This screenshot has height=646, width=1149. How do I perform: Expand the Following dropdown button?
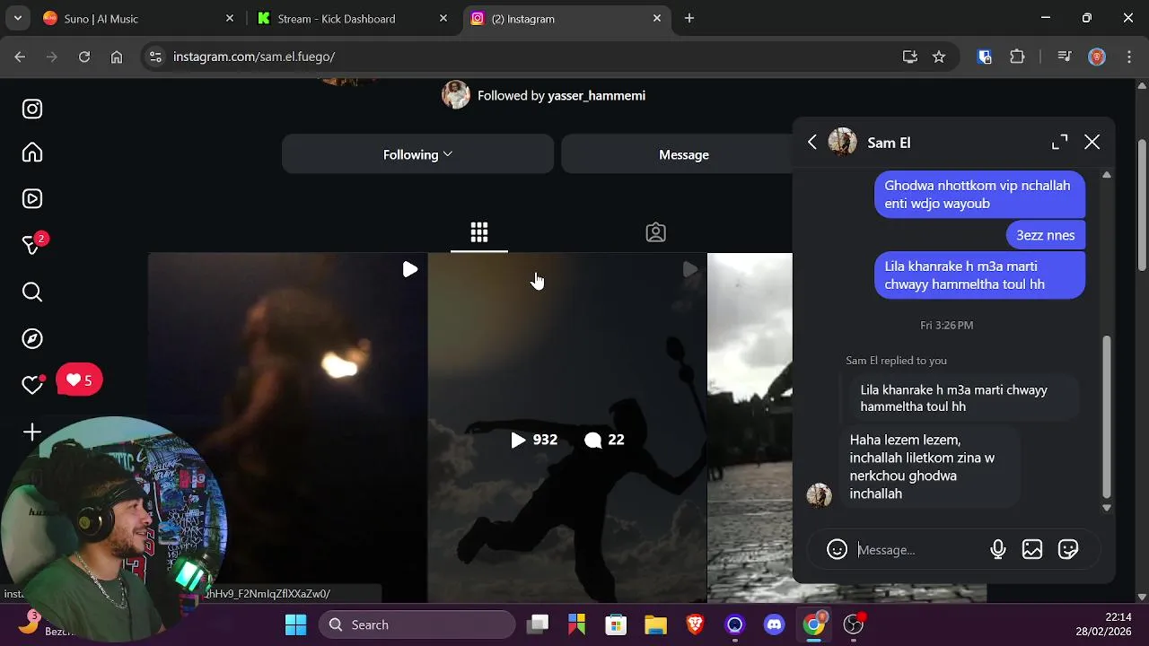point(417,154)
